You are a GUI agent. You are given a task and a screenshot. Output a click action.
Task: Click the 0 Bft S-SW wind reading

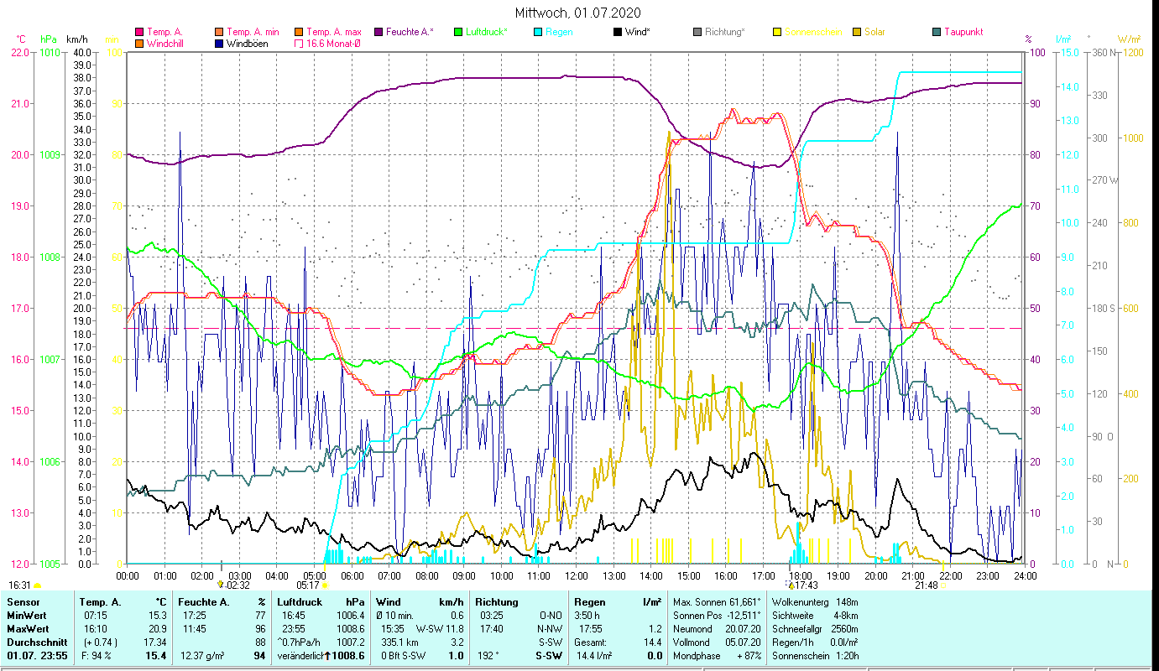point(404,656)
